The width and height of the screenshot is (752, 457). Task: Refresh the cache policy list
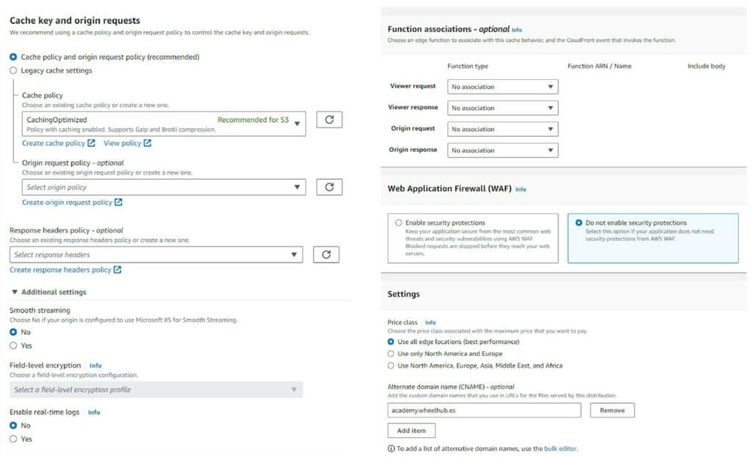coord(329,120)
